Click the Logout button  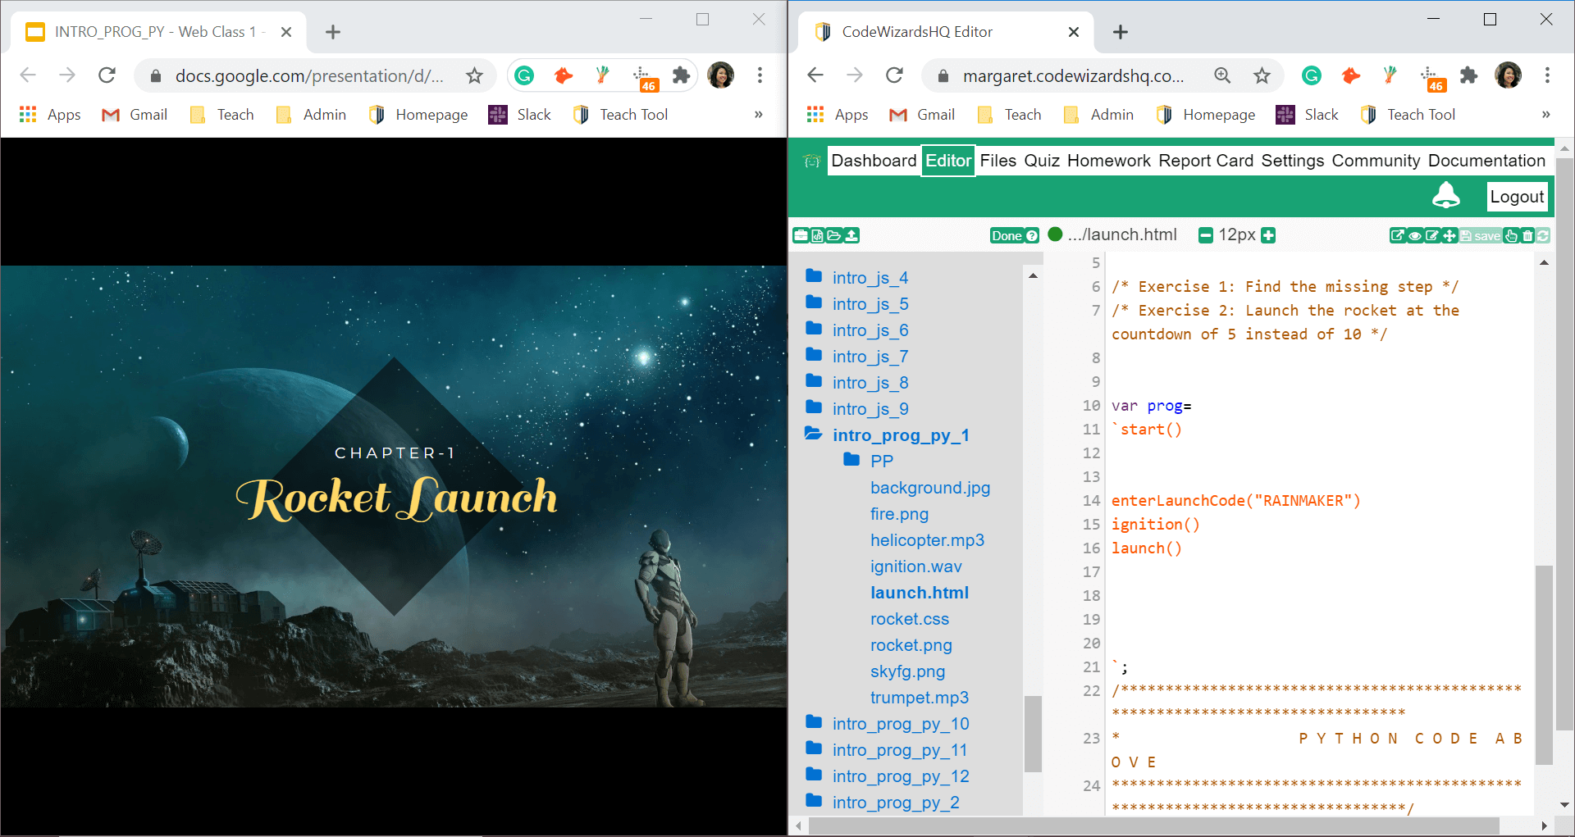coord(1516,197)
